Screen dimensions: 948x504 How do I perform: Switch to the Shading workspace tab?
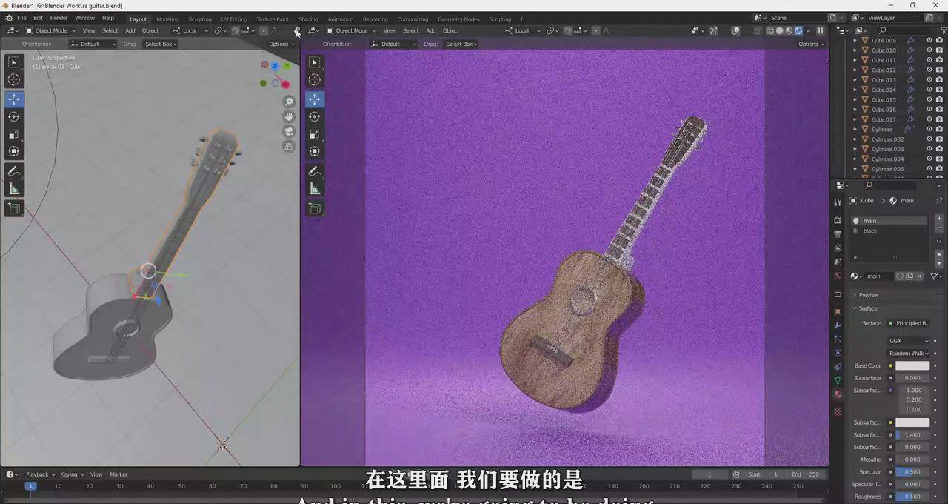(308, 19)
